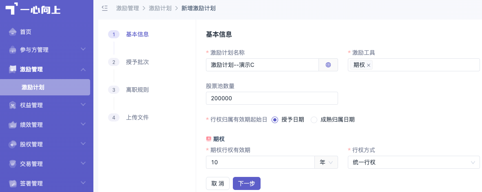Collapse the 激励管理 sidebar section

[46, 69]
